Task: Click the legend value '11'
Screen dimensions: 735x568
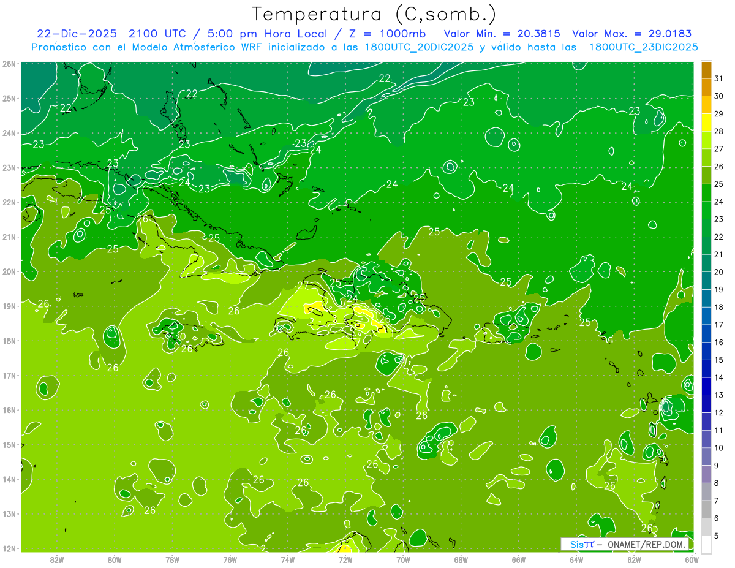Action: coord(719,431)
